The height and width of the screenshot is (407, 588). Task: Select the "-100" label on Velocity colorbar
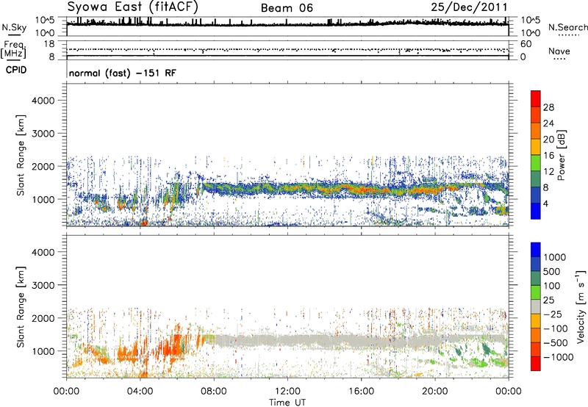coord(556,328)
